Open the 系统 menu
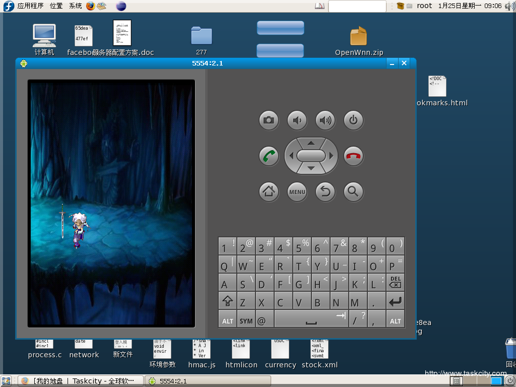This screenshot has height=387, width=516. click(x=76, y=6)
